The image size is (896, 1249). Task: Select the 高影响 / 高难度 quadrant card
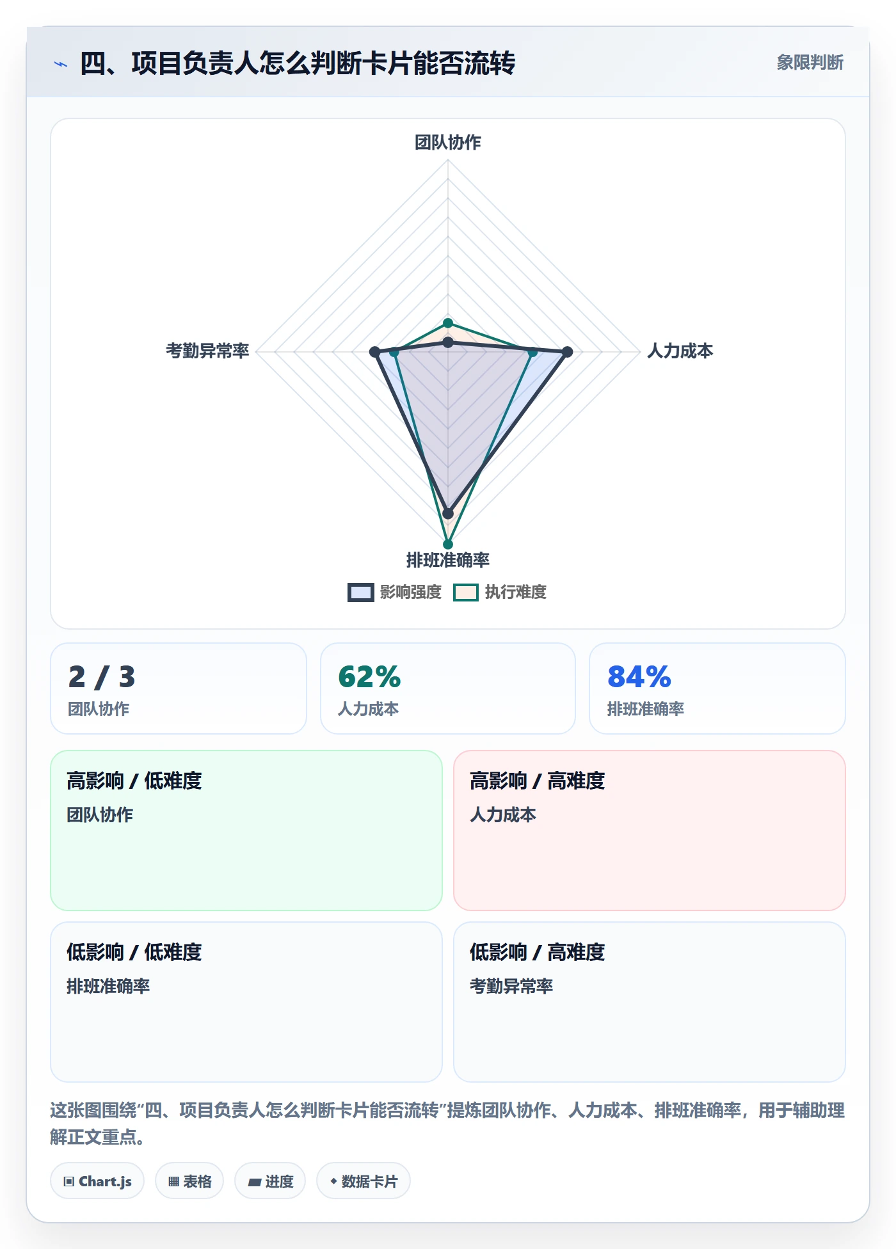pos(650,831)
